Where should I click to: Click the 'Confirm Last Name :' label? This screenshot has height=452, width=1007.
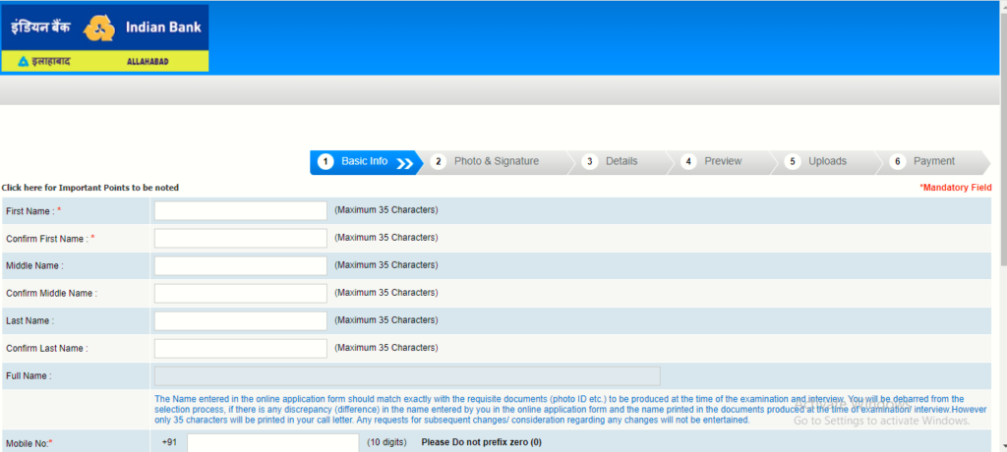(x=47, y=349)
